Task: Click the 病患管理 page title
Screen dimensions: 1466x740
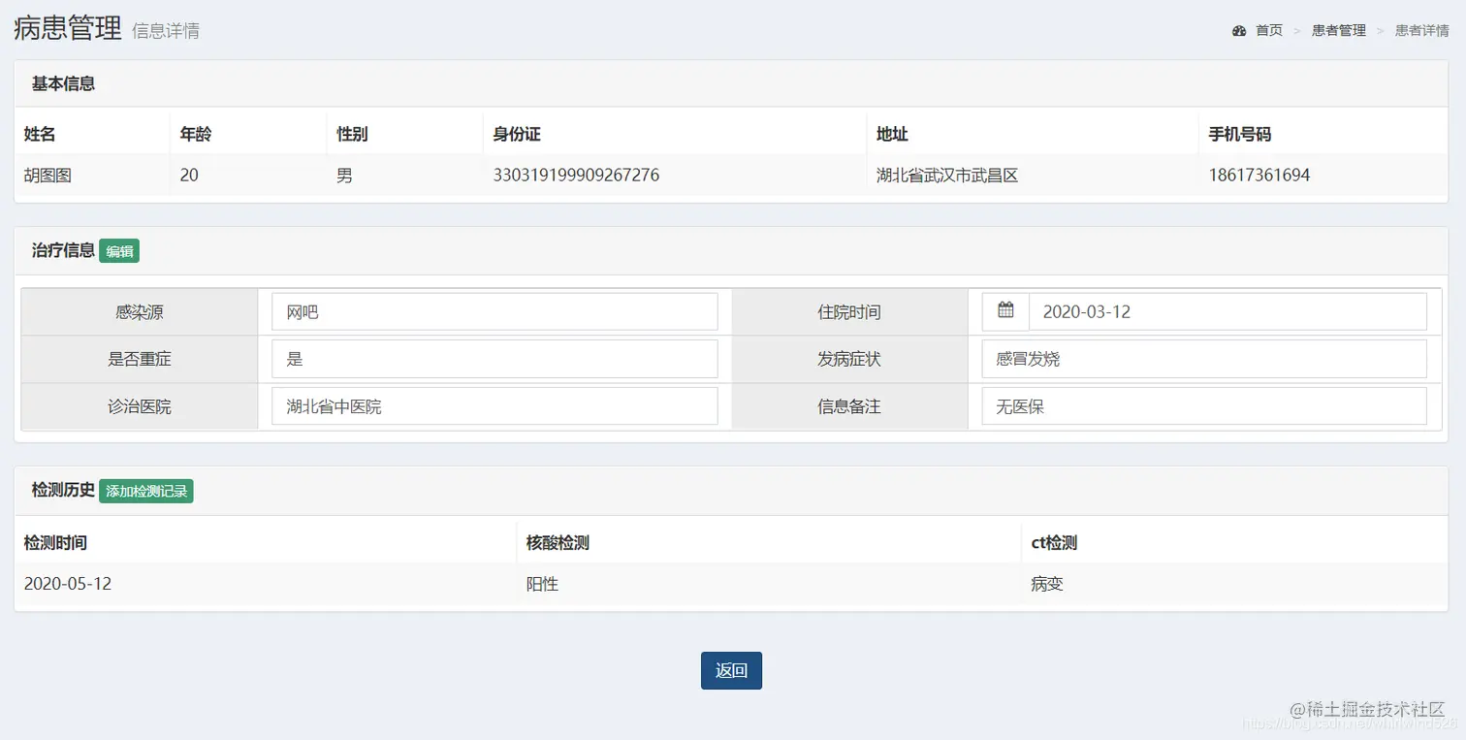Action: 68,28
